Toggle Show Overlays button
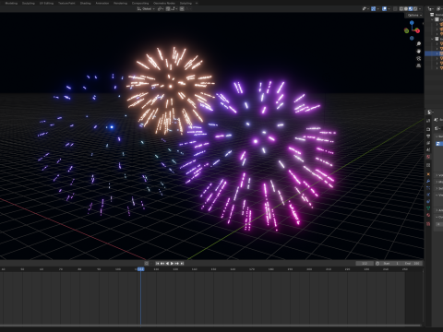The image size is (443, 332). (384, 9)
